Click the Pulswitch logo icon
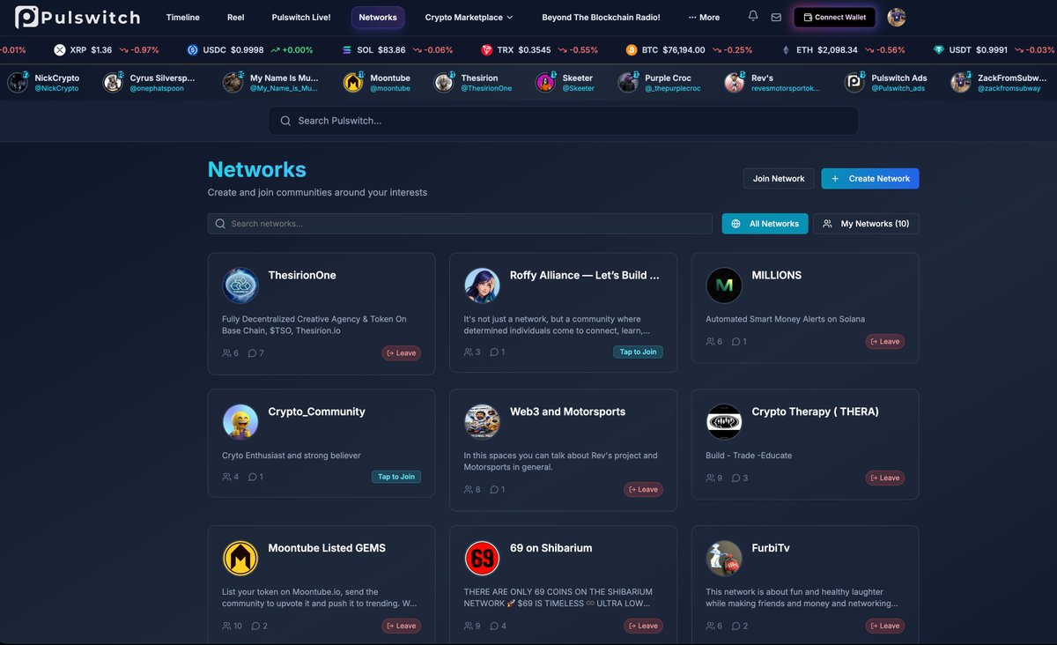 click(26, 17)
